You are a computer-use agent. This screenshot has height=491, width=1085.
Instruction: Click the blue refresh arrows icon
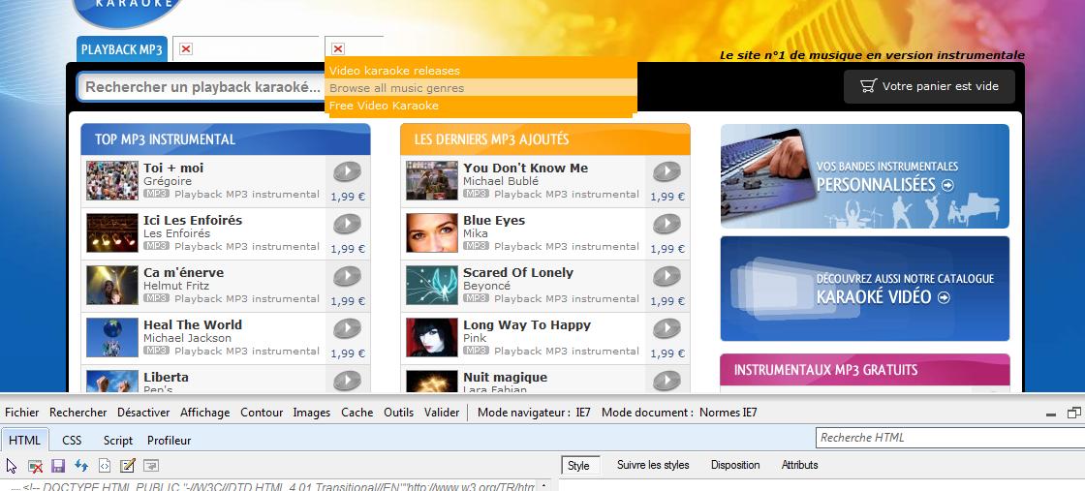(81, 466)
